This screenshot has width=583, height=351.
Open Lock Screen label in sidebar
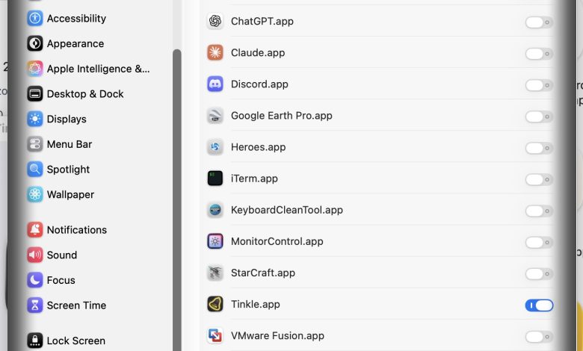point(75,341)
